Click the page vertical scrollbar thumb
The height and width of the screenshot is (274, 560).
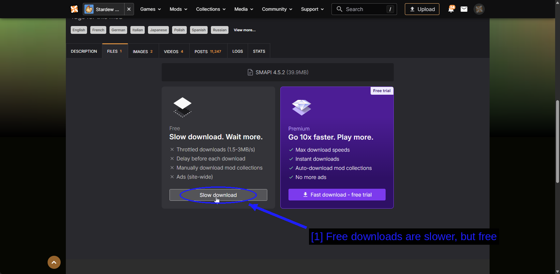[x=557, y=142]
